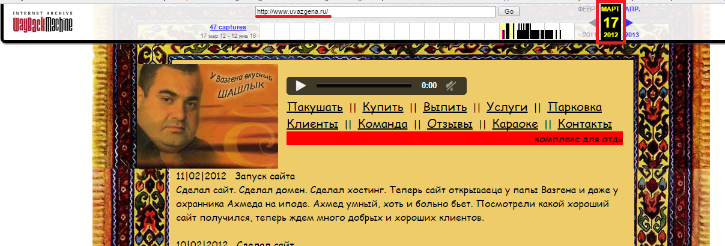The height and width of the screenshot is (246, 725).
Task: Open the Купить menu item
Action: [x=383, y=107]
